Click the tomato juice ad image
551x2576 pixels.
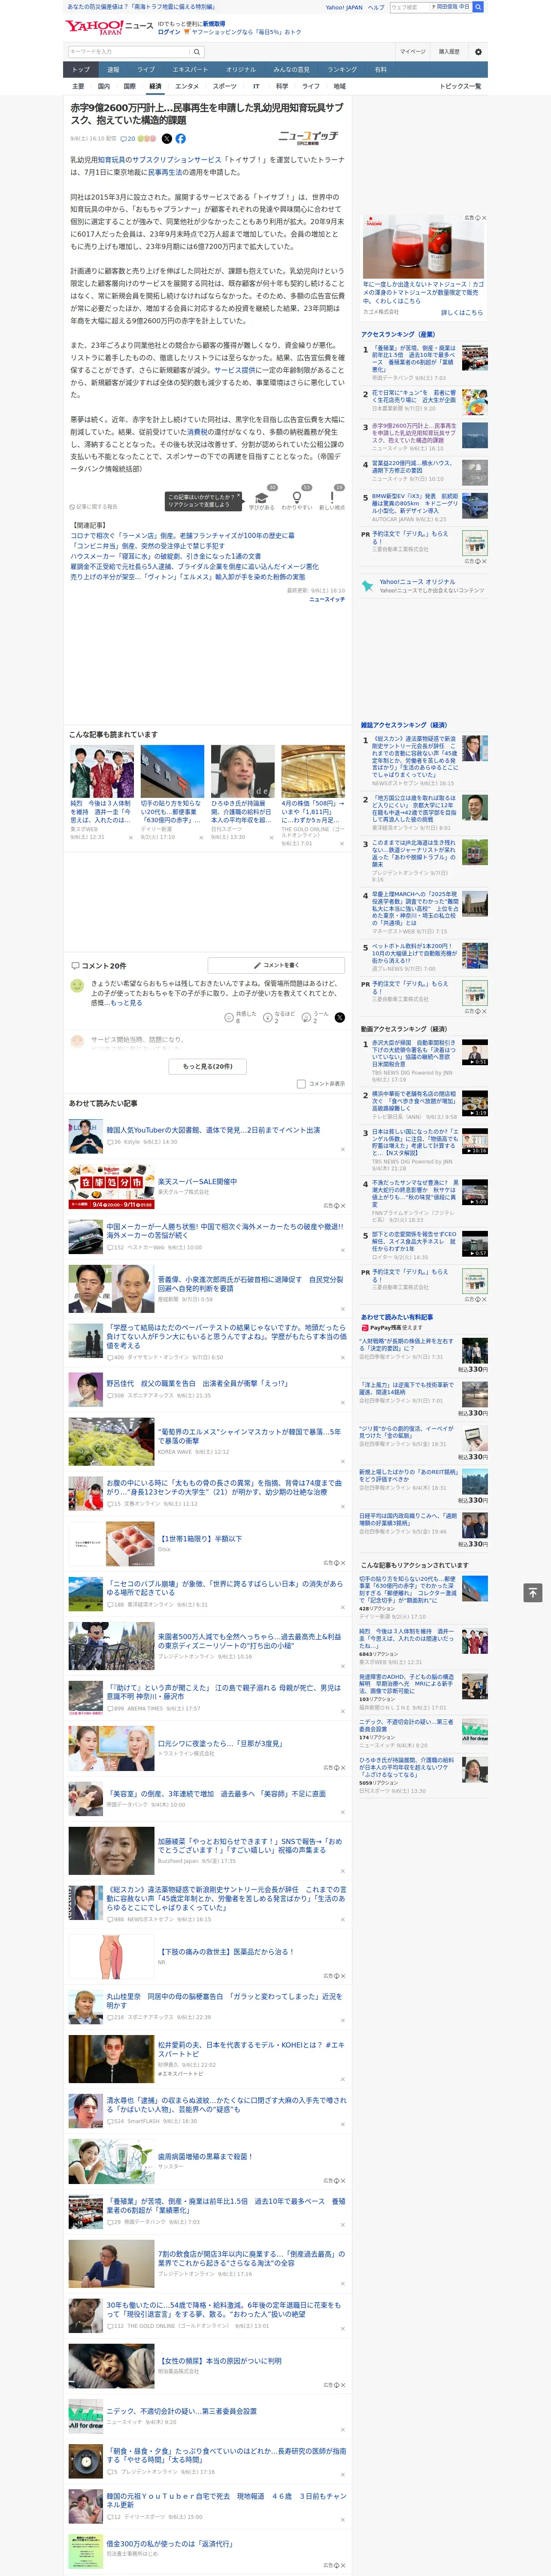point(424,246)
